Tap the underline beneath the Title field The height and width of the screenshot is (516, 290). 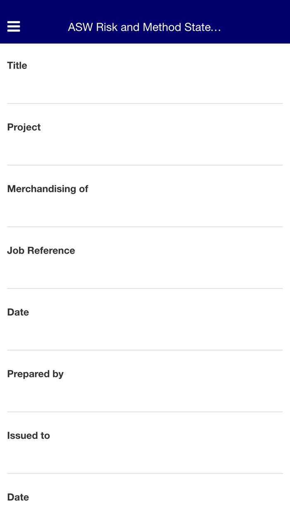[145, 103]
